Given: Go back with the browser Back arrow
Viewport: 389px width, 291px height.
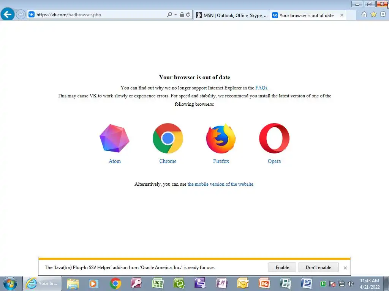Looking at the screenshot, I should [x=8, y=14].
